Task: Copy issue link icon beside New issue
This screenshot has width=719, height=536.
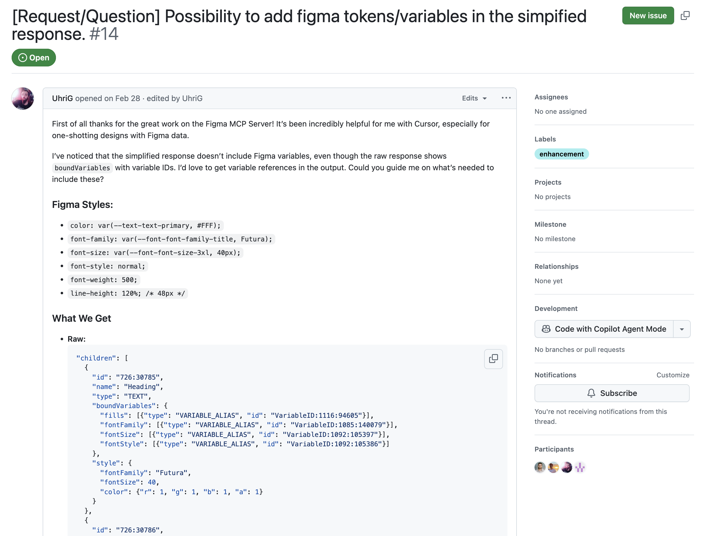Action: tap(685, 16)
